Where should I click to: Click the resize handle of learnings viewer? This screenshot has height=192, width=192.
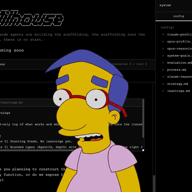click(143, 150)
